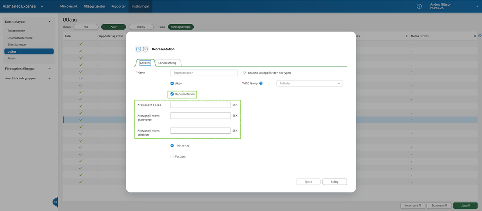The image size is (482, 211).
Task: Open the MCC Grupp Måltider dropdown
Action: point(310,83)
